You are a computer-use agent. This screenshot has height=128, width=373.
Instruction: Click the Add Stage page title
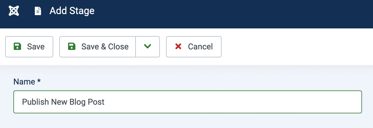click(x=72, y=11)
